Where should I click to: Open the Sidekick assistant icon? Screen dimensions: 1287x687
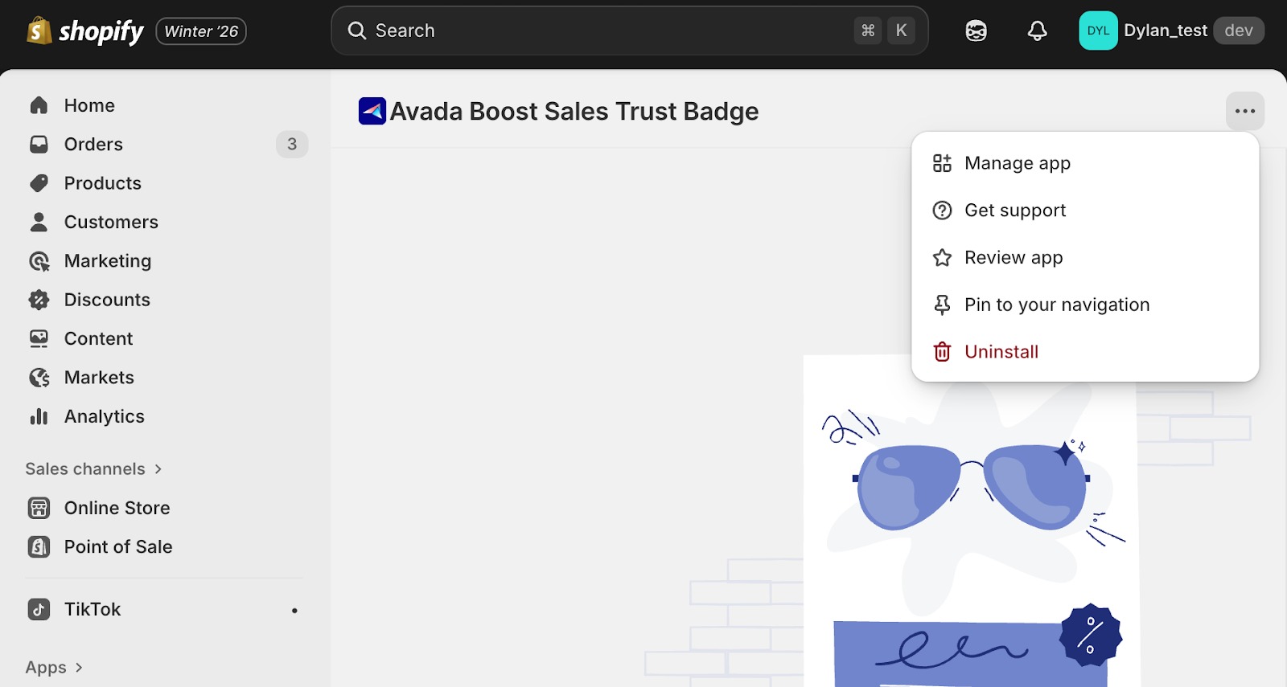point(976,31)
